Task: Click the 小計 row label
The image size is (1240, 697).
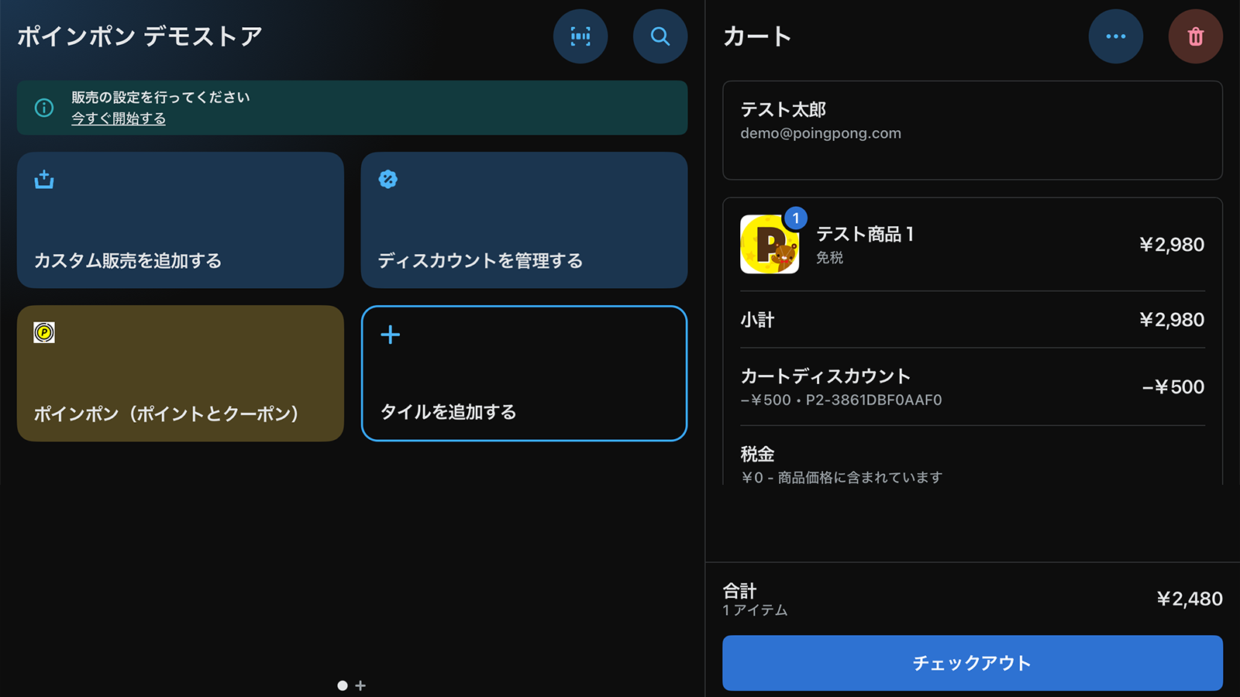Action: pyautogui.click(x=757, y=320)
